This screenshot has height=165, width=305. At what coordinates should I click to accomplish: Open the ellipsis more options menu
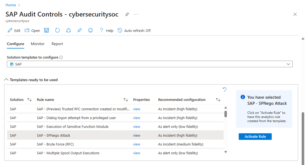click(136, 14)
